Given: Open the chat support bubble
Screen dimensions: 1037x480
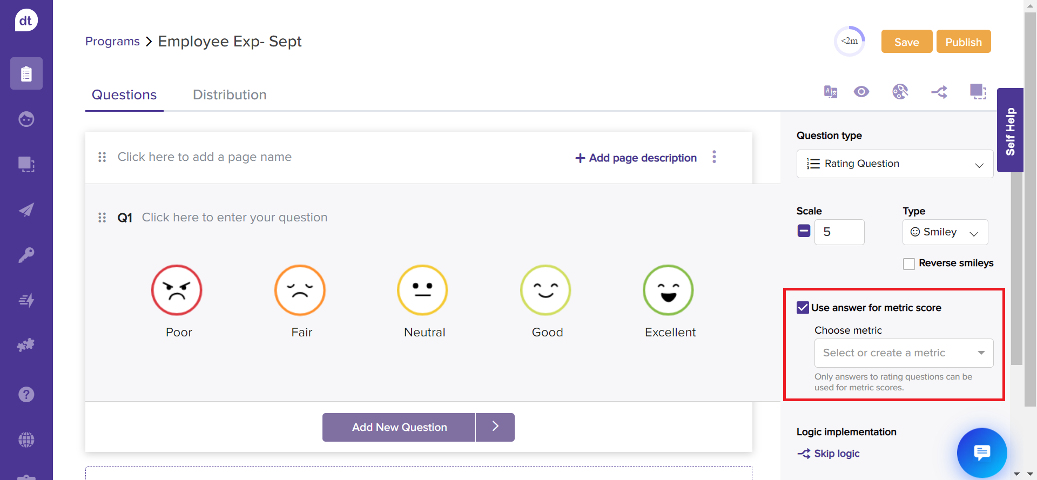Looking at the screenshot, I should [981, 452].
